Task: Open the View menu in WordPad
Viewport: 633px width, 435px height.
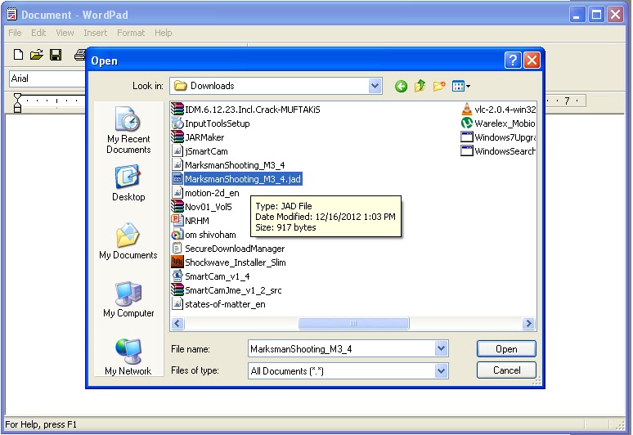Action: 65,33
